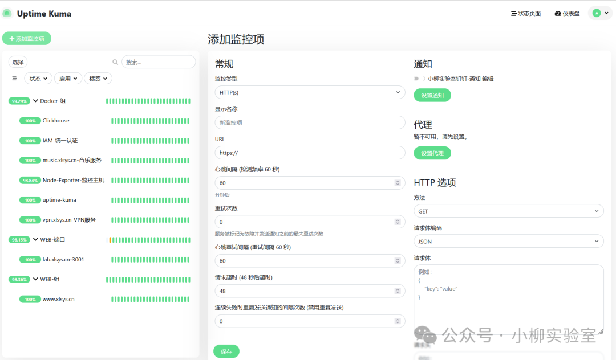
Task: Click the increment arrow on 心跳间隔 field
Action: tap(399, 181)
